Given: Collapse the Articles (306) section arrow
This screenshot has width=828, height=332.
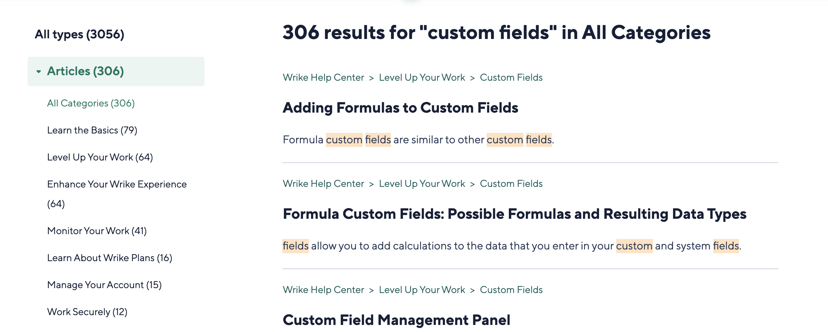Looking at the screenshot, I should coord(39,71).
